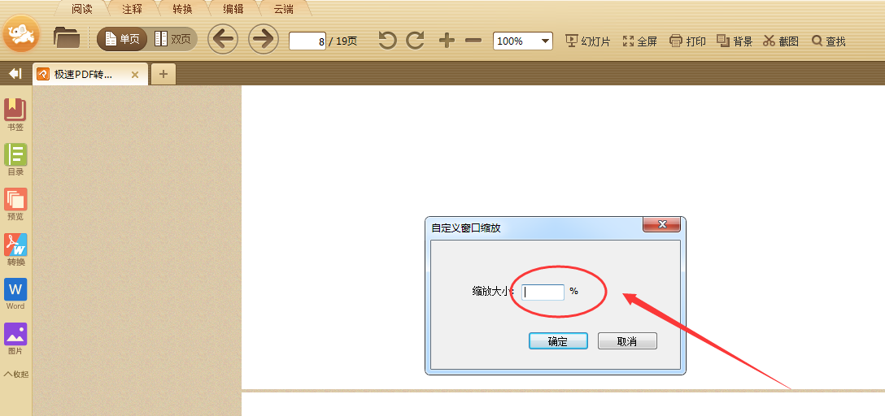This screenshot has width=885, height=416.
Task: Zoom out with the minus icon
Action: coord(473,41)
